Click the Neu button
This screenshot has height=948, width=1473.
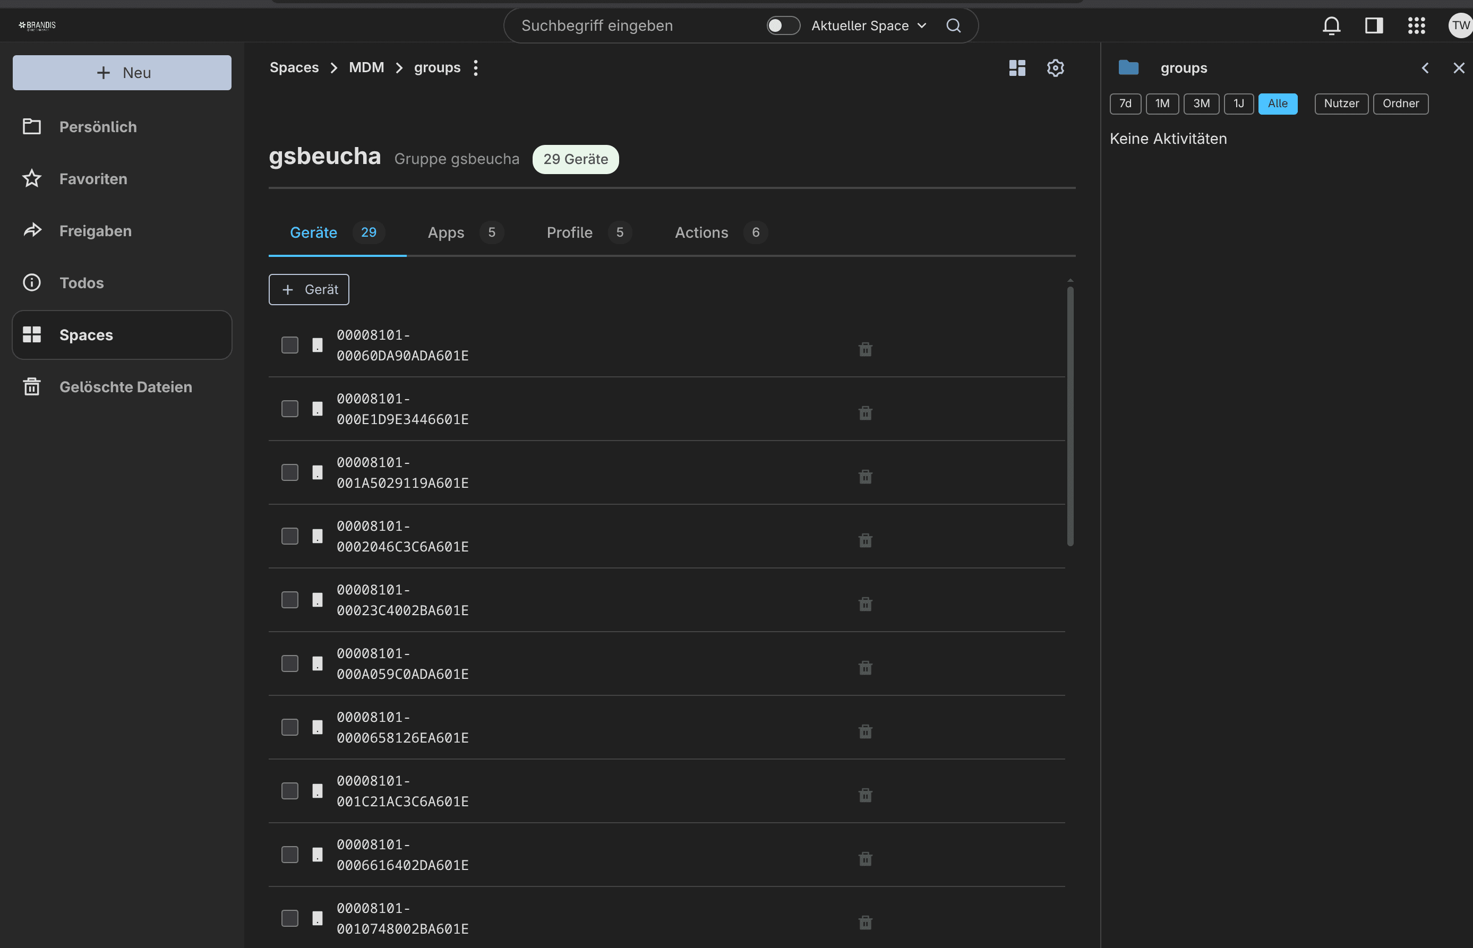point(122,73)
